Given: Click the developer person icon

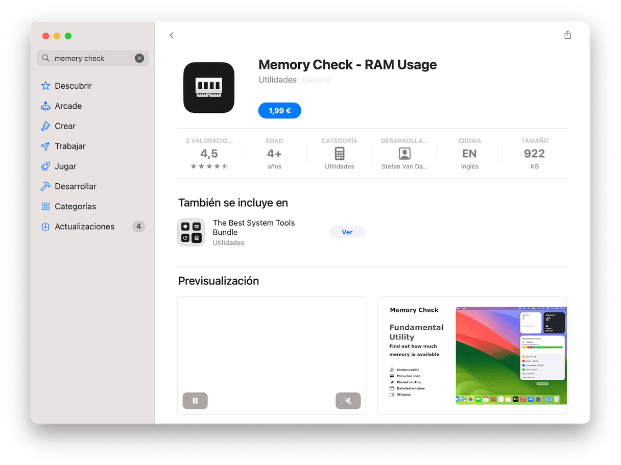Looking at the screenshot, I should click(x=404, y=154).
